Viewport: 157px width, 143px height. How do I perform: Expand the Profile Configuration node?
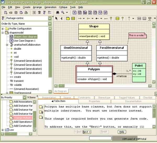pyautogui.click(x=3, y=29)
